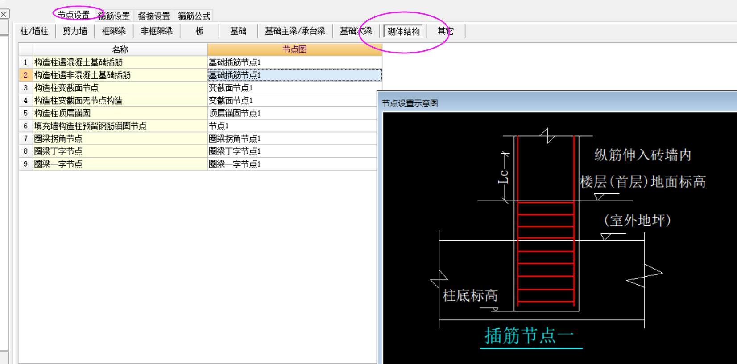Click 楼层(首层)地面标高 label in diagram

[x=643, y=182]
